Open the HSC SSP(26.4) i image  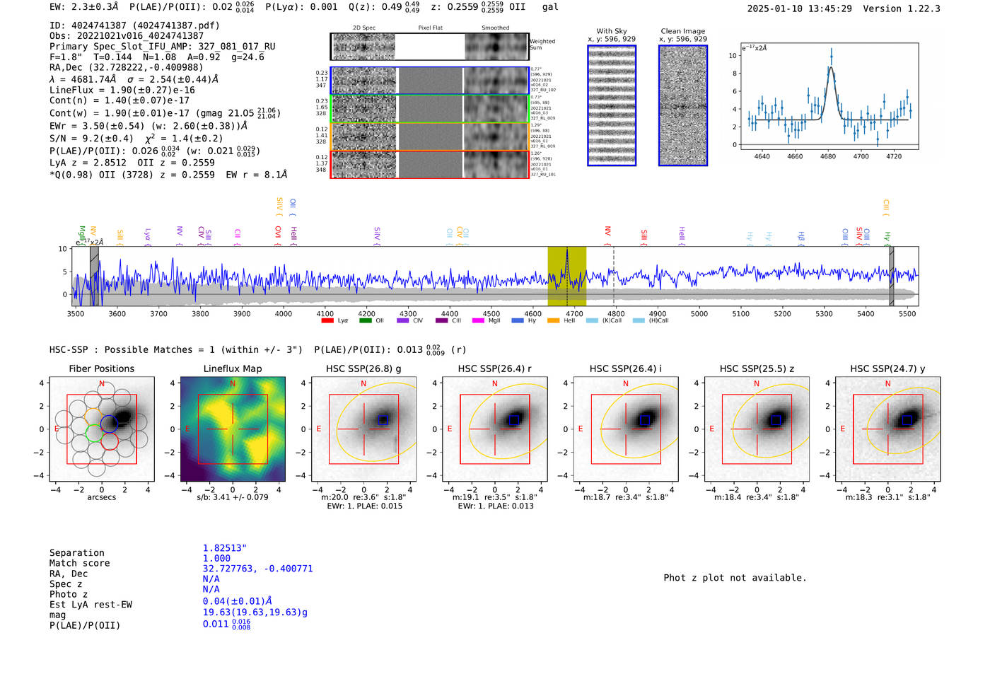click(626, 429)
